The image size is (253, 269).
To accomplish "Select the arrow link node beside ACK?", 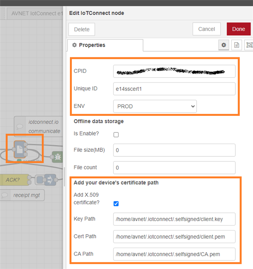I will [x=45, y=179].
